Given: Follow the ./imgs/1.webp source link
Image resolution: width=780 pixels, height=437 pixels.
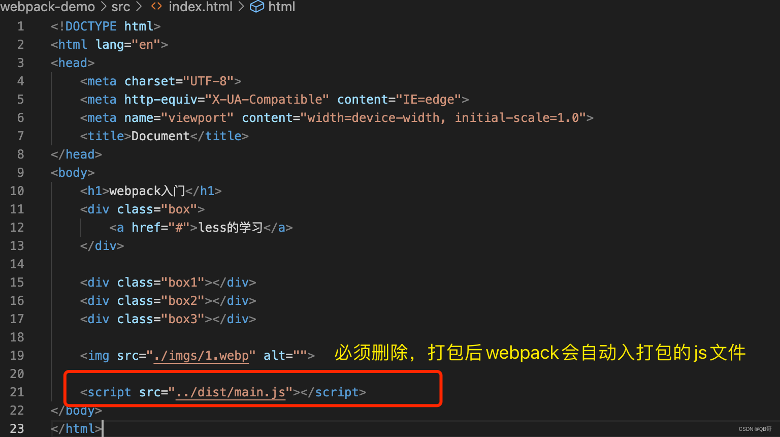Looking at the screenshot, I should coord(201,356).
